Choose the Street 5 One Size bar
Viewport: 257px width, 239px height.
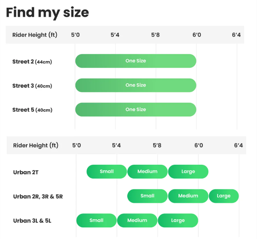tap(136, 109)
